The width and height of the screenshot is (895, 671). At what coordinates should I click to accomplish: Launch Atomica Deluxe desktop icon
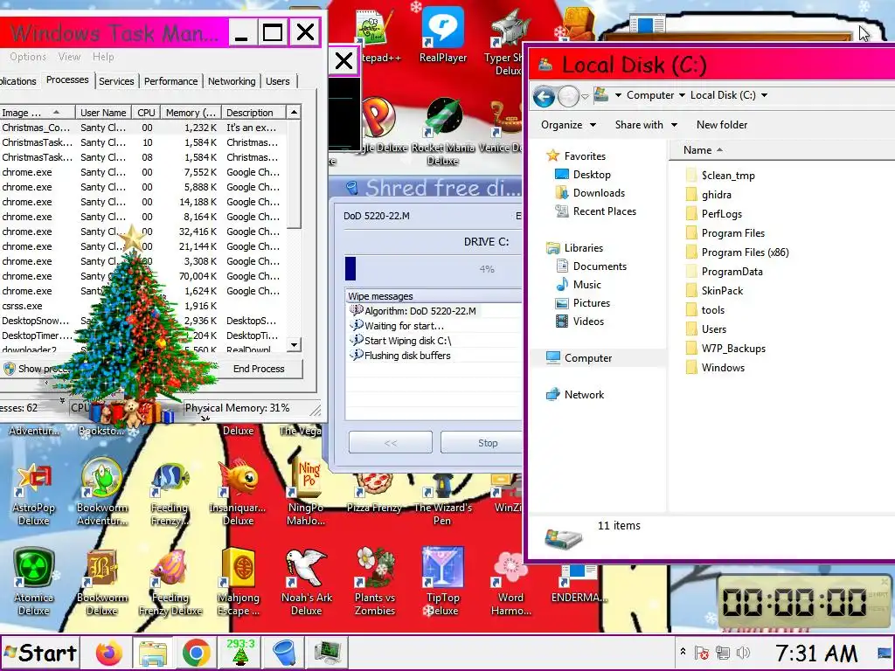[x=34, y=582]
